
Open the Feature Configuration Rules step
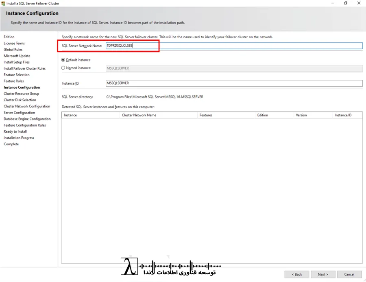[x=25, y=125]
